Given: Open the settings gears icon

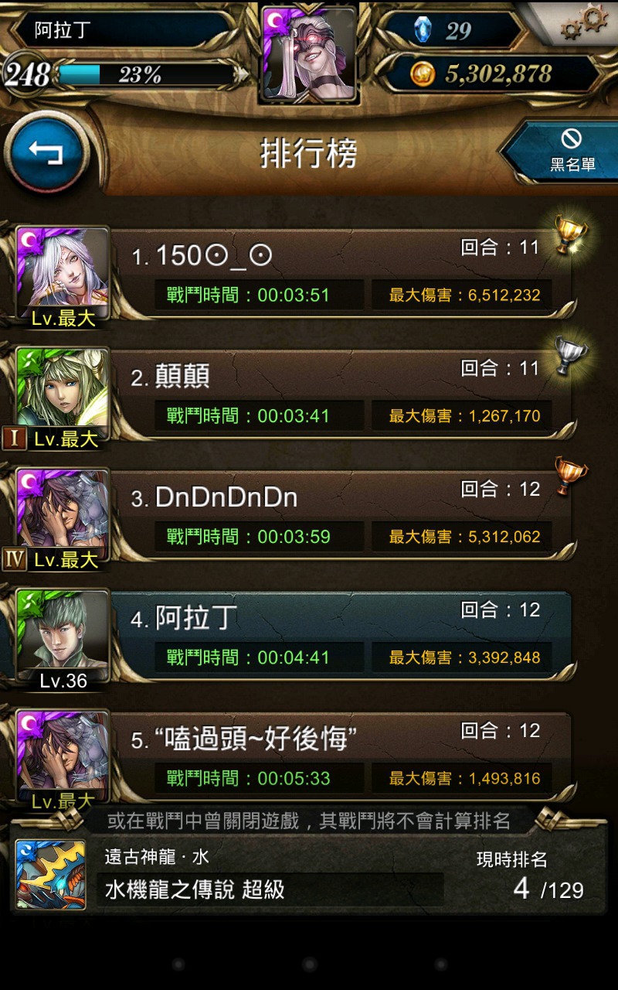Looking at the screenshot, I should tap(584, 23).
